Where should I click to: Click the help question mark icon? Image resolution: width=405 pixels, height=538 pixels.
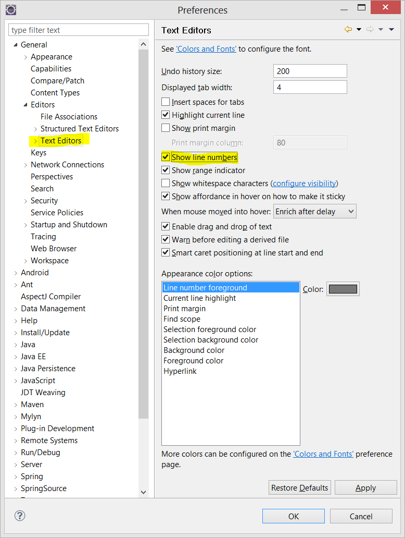(20, 516)
